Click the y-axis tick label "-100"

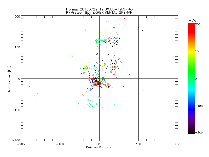click(16, 110)
